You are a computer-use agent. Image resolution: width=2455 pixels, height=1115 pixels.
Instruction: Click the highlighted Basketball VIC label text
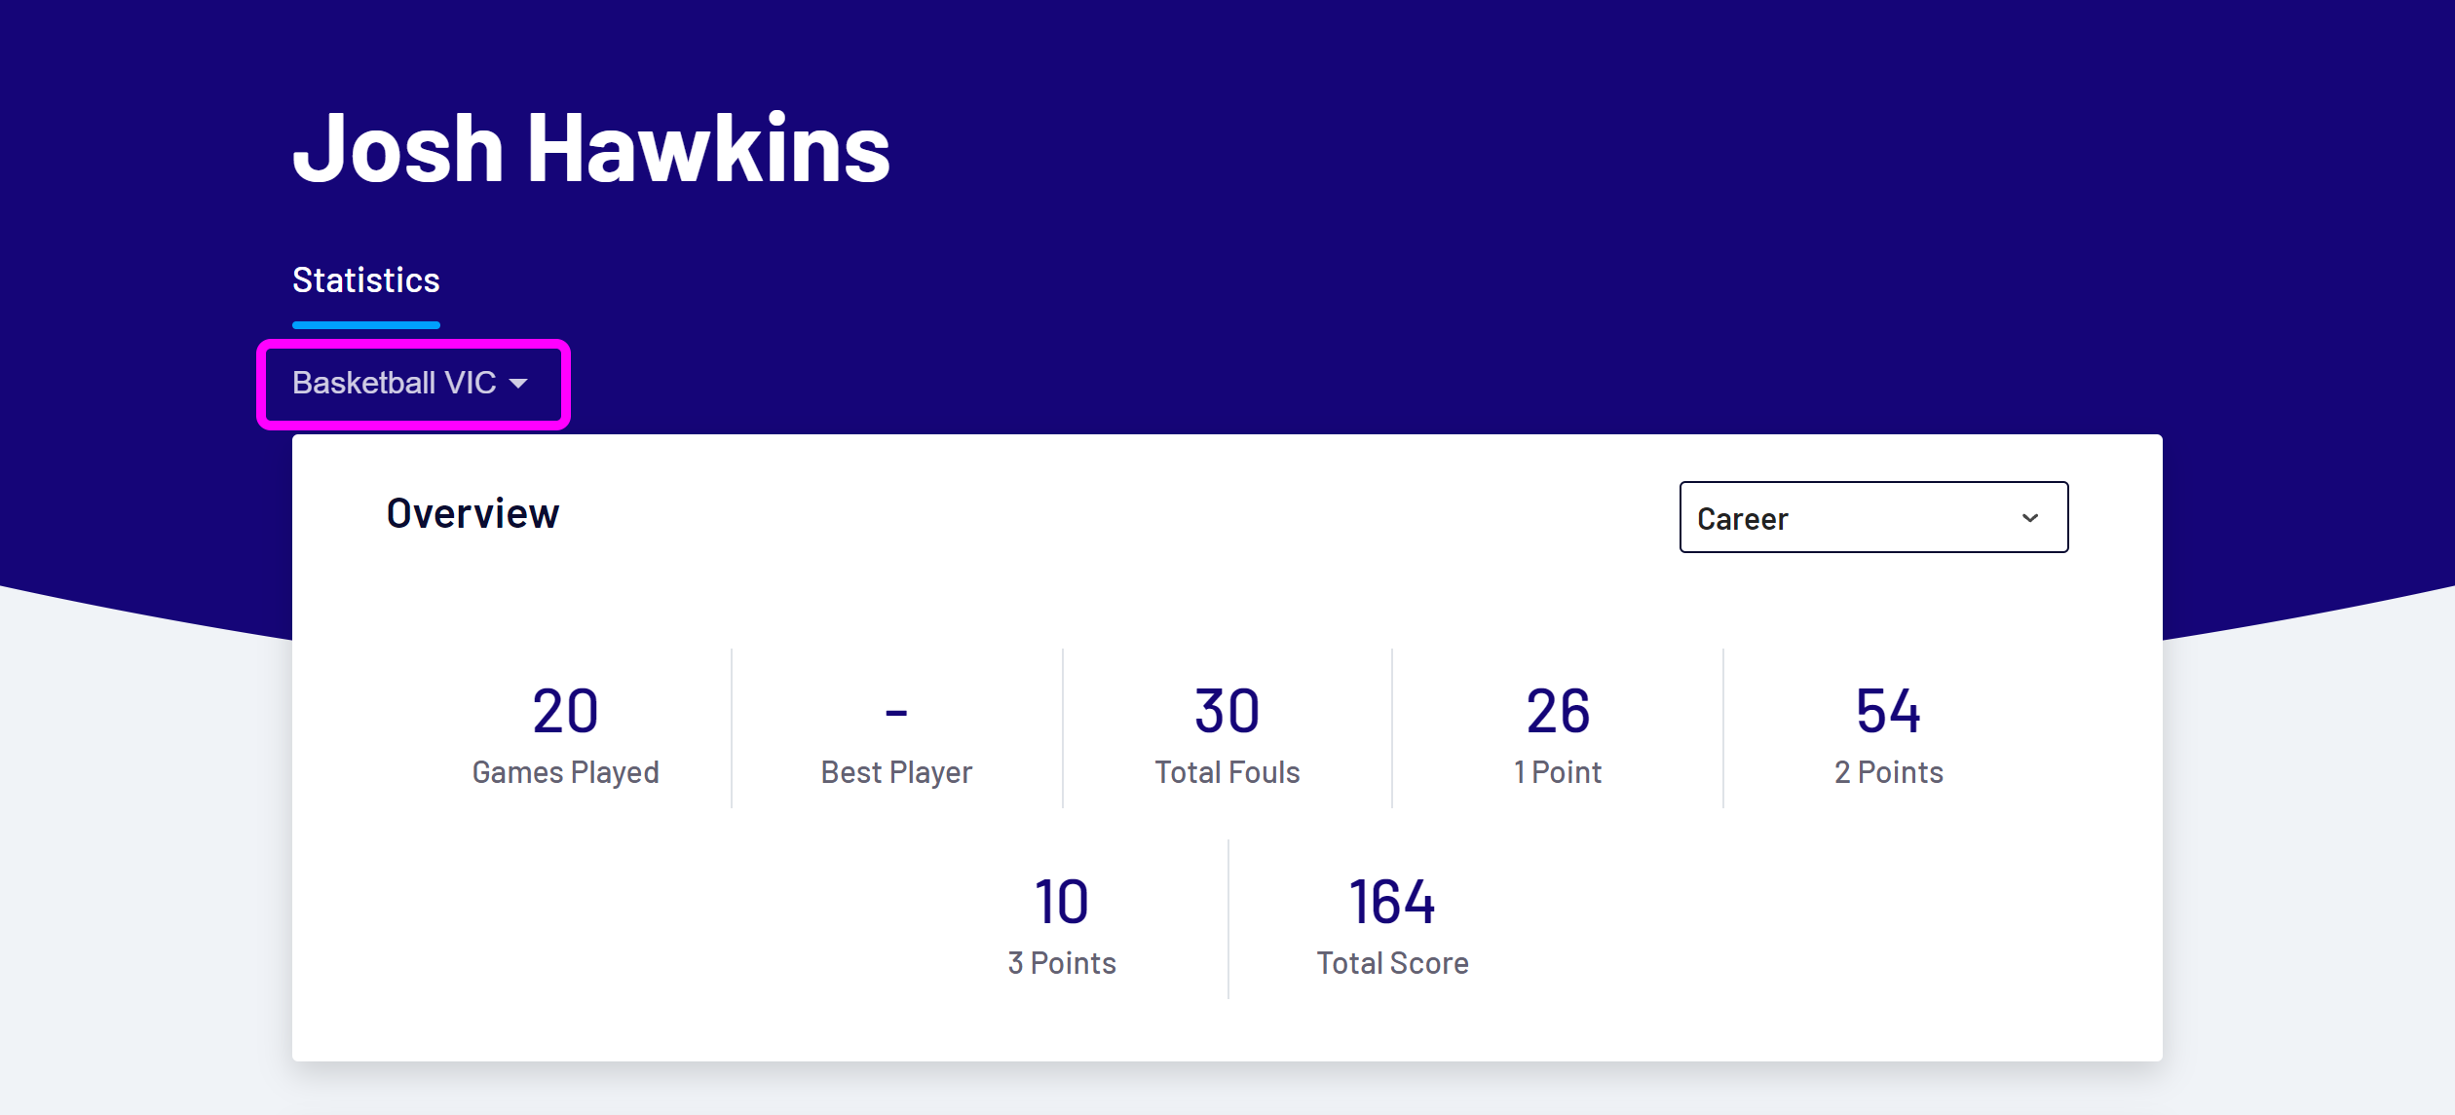(395, 383)
